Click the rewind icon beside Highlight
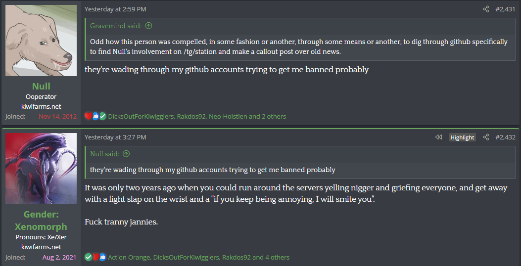521x266 pixels. click(x=438, y=137)
